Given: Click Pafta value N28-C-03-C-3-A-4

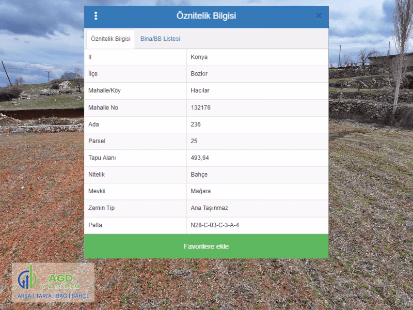Looking at the screenshot, I should tap(215, 225).
